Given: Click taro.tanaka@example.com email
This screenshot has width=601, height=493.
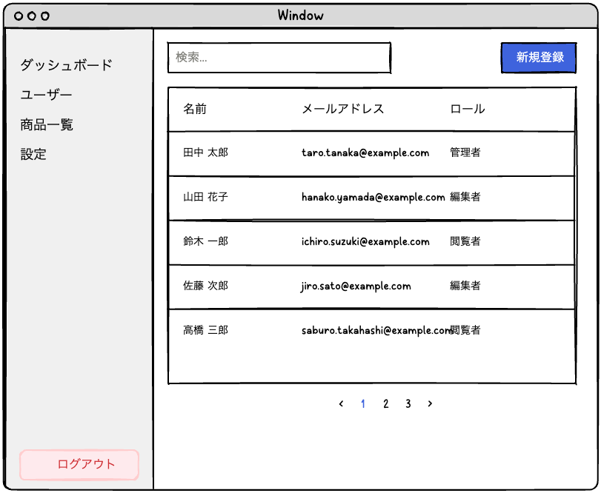Looking at the screenshot, I should tap(365, 152).
